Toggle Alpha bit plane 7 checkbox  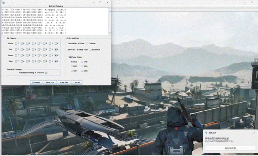[16, 44]
